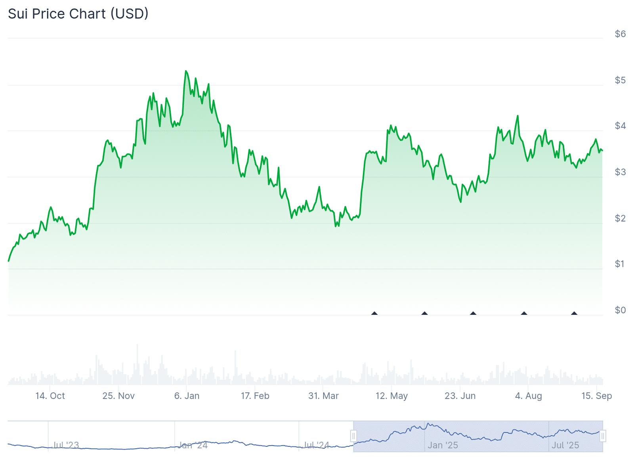The height and width of the screenshot is (463, 634).
Task: Grab the left range navigator handle
Action: (353, 436)
